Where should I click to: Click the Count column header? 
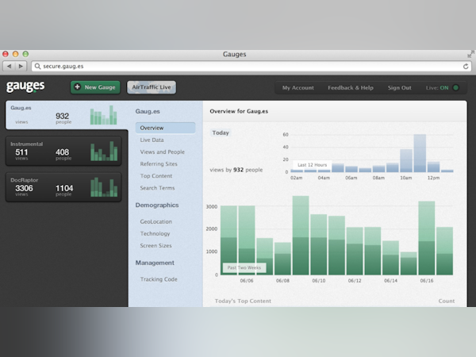pos(446,301)
